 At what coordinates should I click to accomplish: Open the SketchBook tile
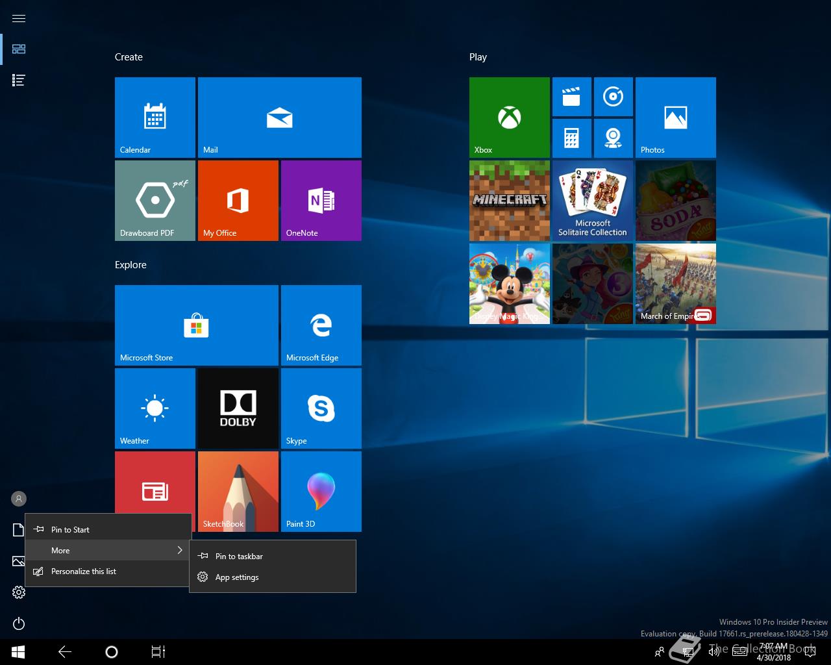coord(238,492)
